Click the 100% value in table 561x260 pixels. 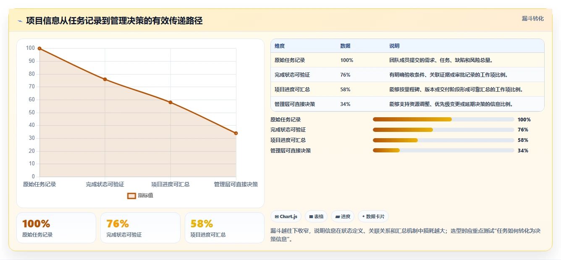(347, 60)
